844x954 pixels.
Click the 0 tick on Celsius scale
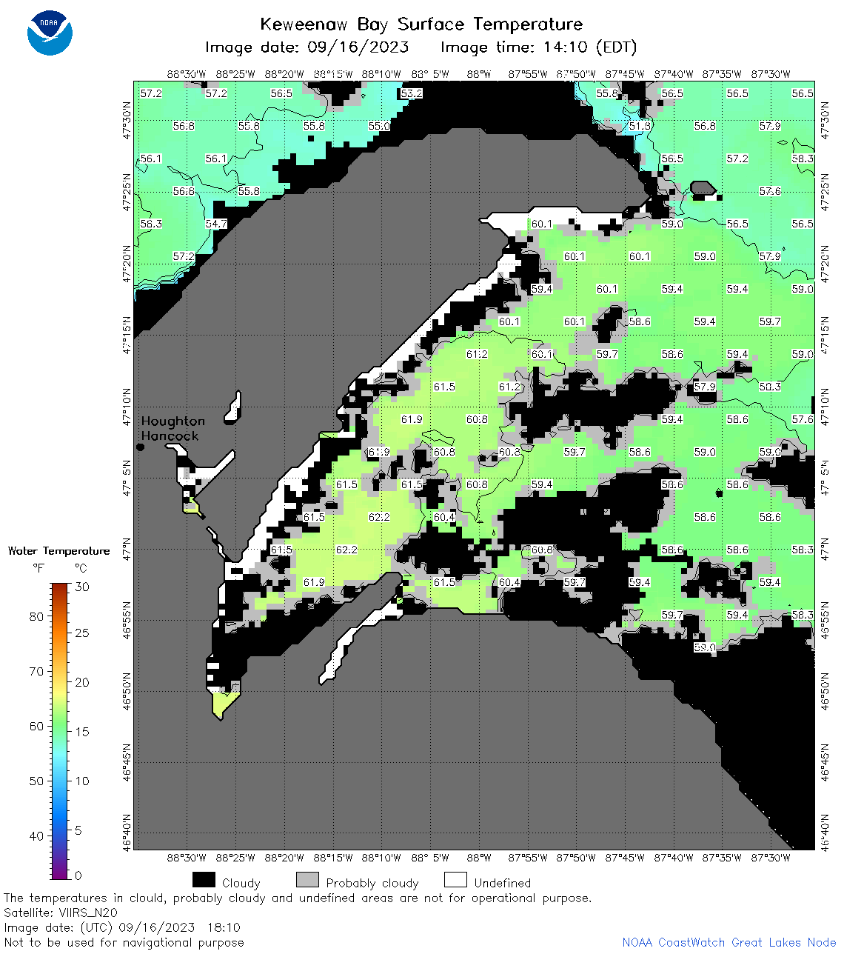click(78, 875)
